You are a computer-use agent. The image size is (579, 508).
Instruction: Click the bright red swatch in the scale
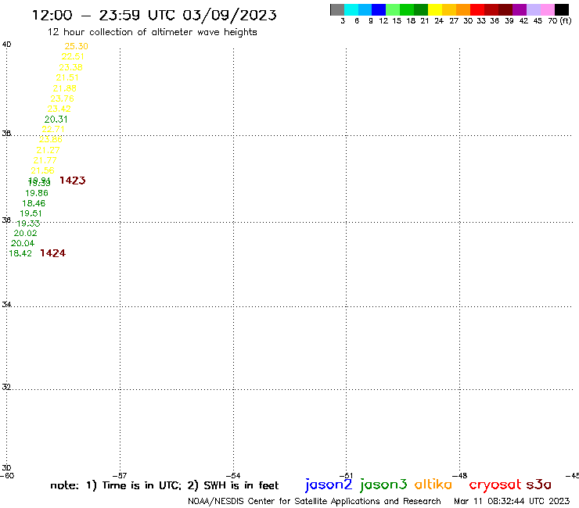pyautogui.click(x=477, y=9)
